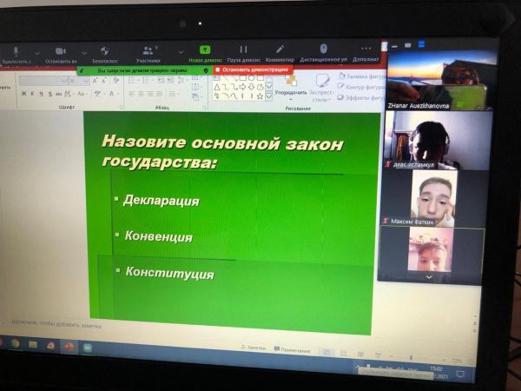521x391 pixels.
Task: Expand the arrow next to microphone icon
Action: [x=36, y=54]
